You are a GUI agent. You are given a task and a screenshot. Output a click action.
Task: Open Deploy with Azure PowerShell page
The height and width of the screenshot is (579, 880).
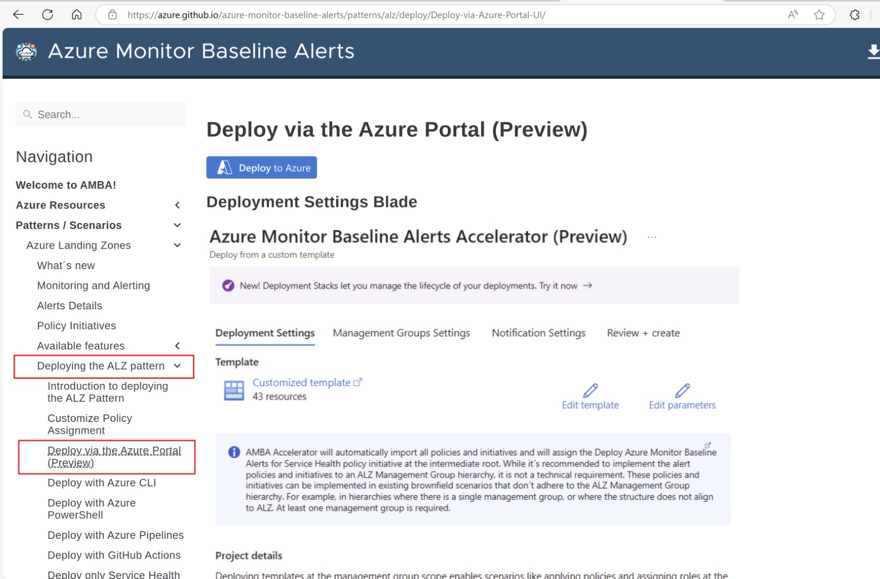[91, 509]
